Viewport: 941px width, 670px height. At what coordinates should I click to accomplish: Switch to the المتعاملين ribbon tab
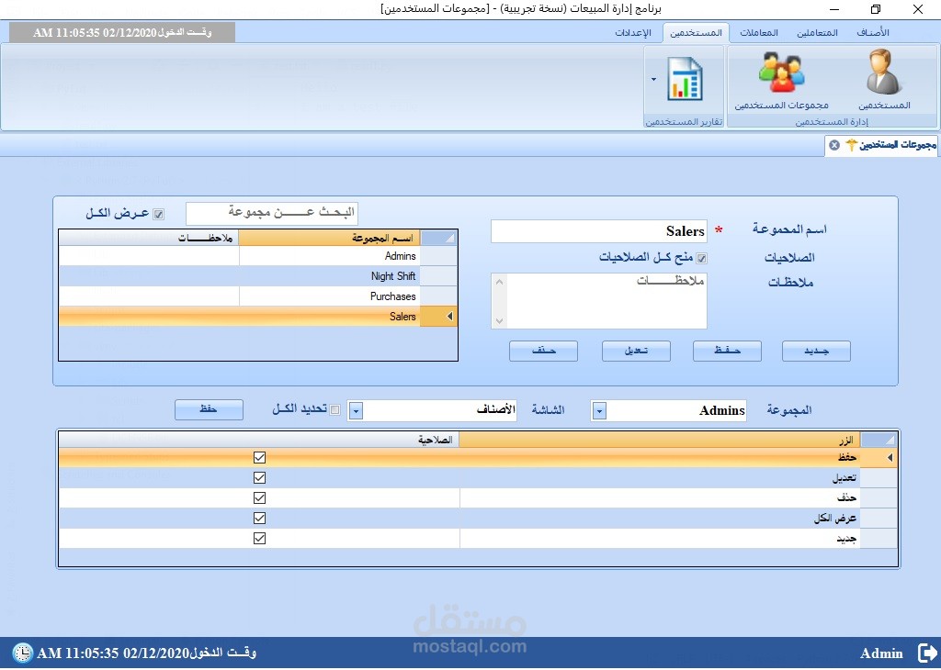coord(817,32)
